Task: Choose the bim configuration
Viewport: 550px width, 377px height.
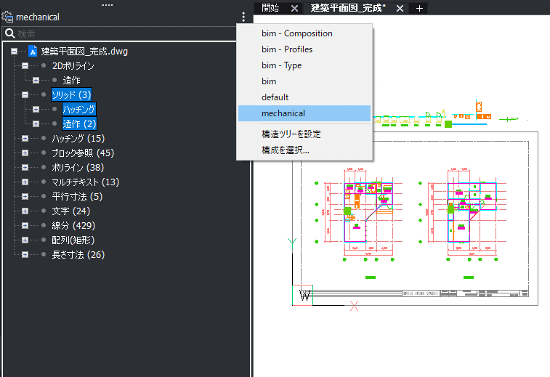Action: [x=304, y=81]
